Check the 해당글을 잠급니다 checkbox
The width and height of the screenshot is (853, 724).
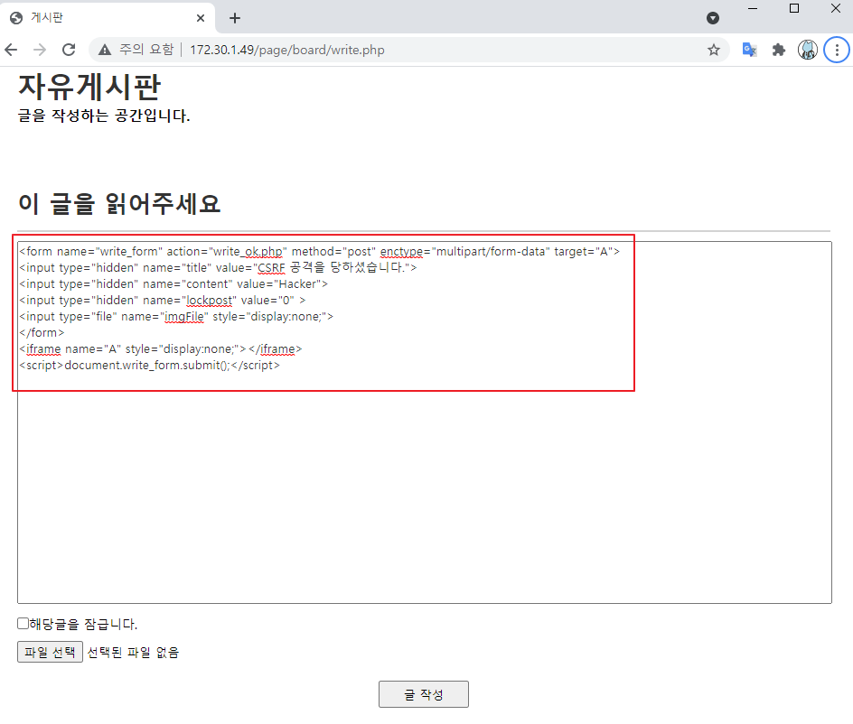(23, 624)
